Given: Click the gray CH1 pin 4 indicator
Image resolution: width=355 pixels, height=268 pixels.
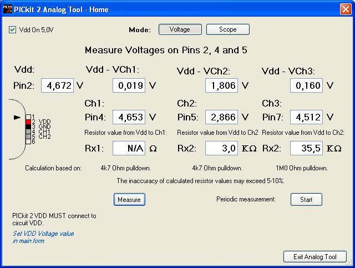Looking at the screenshot, I should pyautogui.click(x=28, y=132).
